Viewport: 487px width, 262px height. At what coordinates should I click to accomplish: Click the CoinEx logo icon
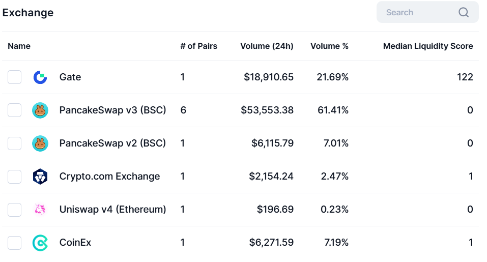(x=40, y=243)
